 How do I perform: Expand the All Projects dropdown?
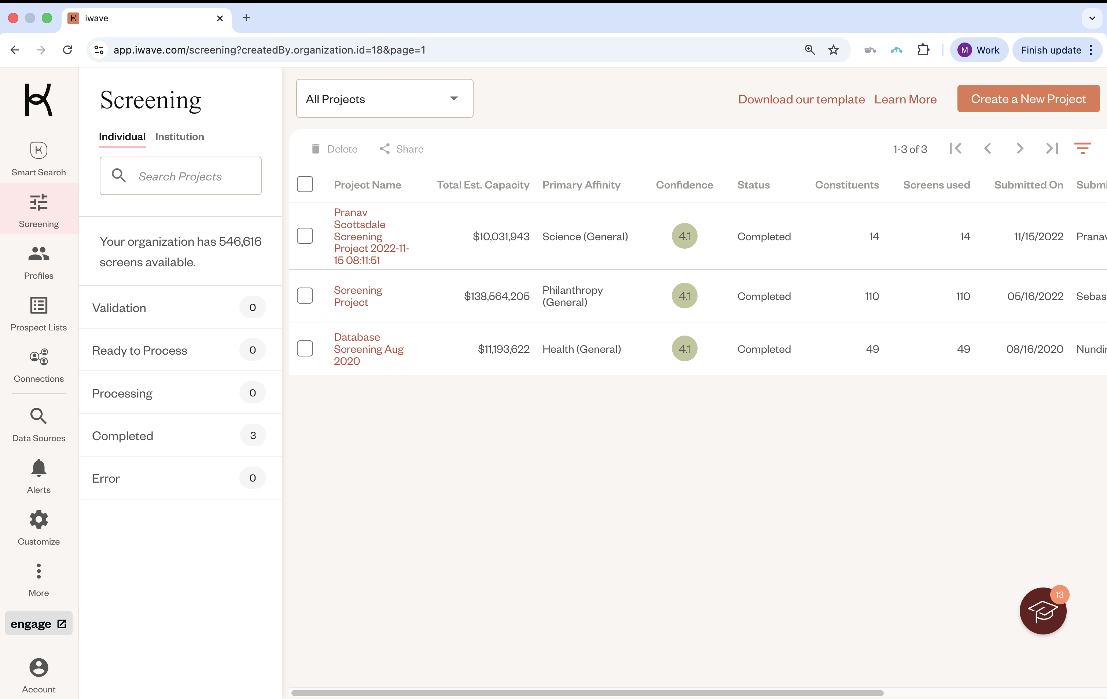click(x=384, y=98)
